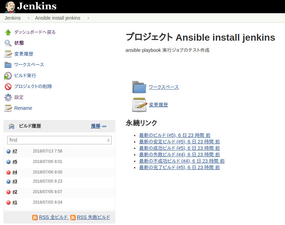Open 設定 from sidebar
This screenshot has width=285, height=225.
click(x=19, y=97)
